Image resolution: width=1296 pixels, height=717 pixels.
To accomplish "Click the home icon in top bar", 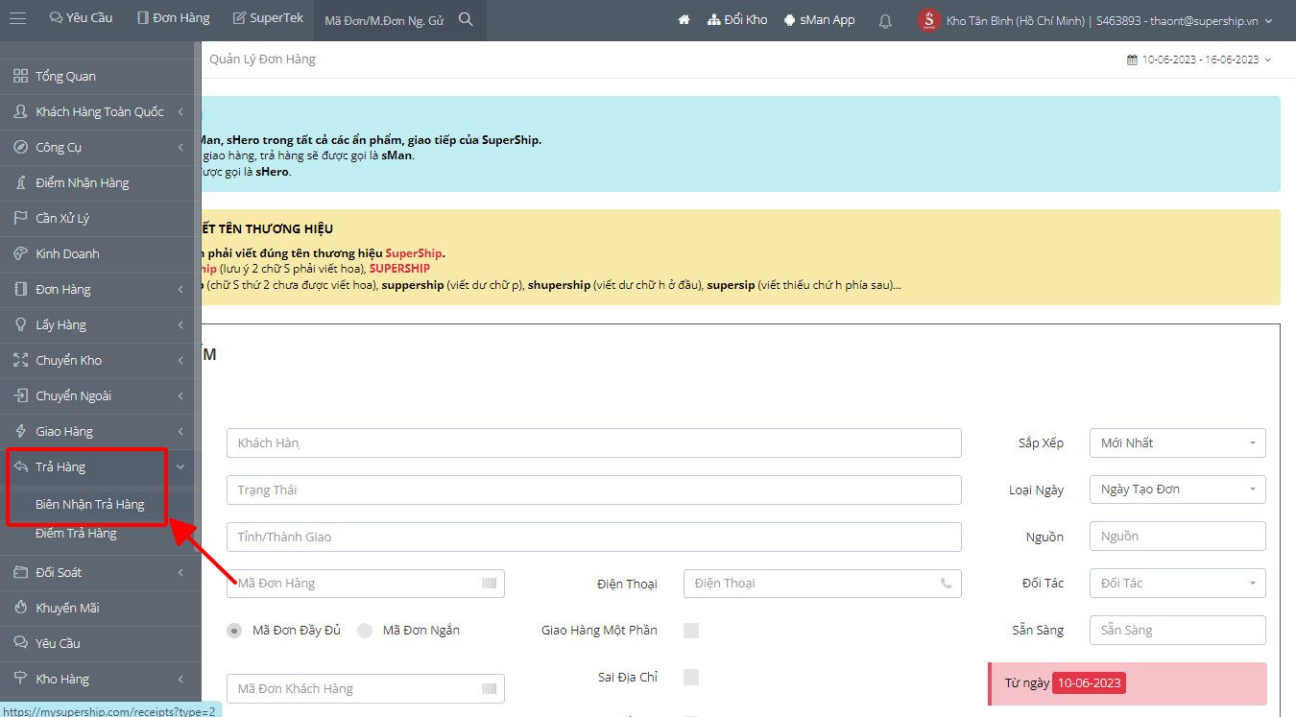I will (x=684, y=19).
